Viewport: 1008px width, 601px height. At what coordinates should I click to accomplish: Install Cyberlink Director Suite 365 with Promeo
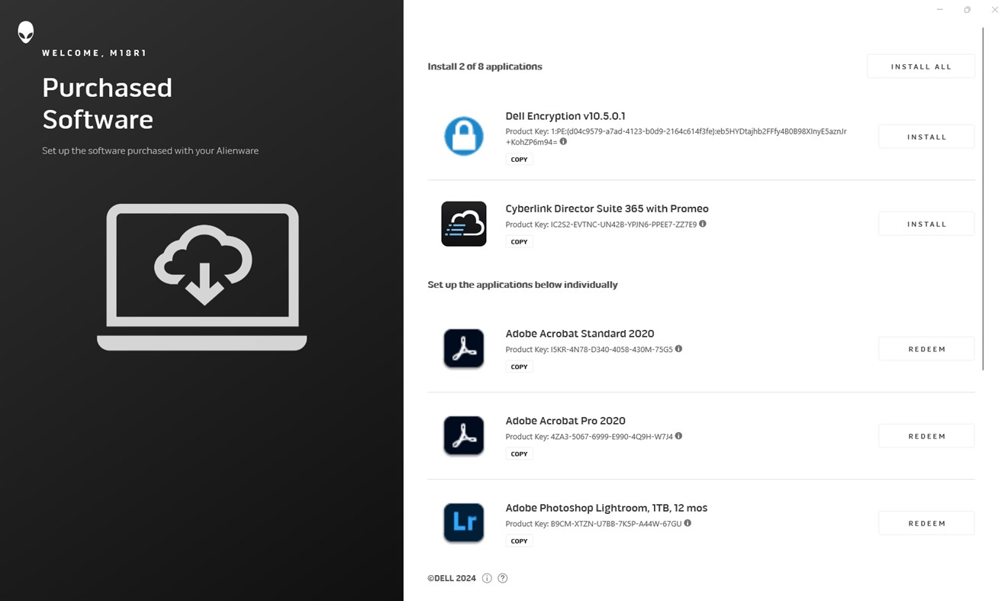[926, 224]
